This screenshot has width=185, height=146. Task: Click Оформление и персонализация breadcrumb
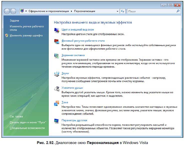click(x=49, y=11)
